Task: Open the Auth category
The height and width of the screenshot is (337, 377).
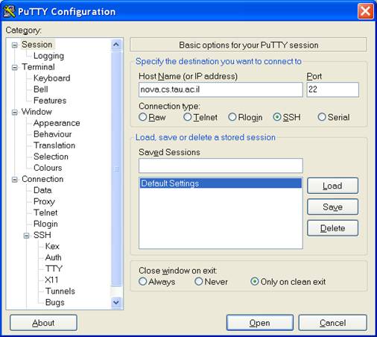Action: pos(53,257)
